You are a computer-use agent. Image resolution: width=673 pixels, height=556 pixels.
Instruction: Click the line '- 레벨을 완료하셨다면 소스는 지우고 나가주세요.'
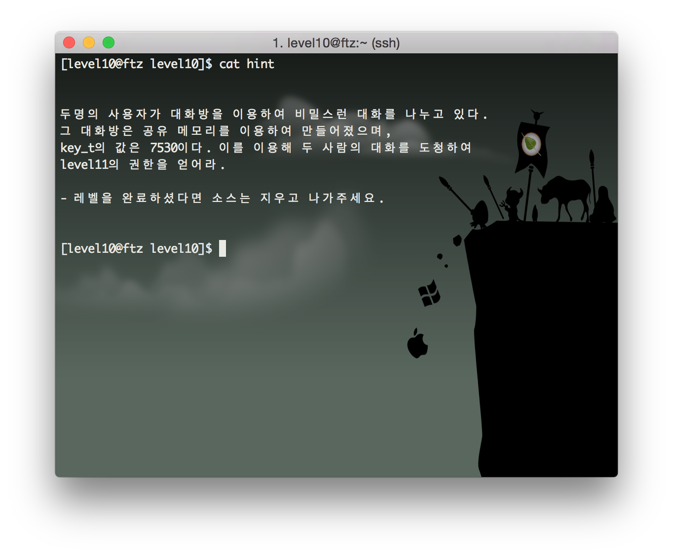pyautogui.click(x=222, y=198)
